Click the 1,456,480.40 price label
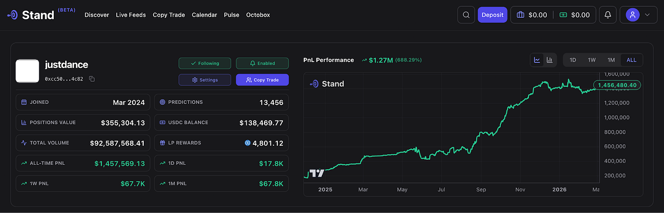Screen dimensions: 664x213 click(617, 85)
